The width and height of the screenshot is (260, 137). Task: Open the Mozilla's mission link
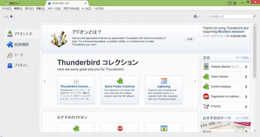[231, 32]
